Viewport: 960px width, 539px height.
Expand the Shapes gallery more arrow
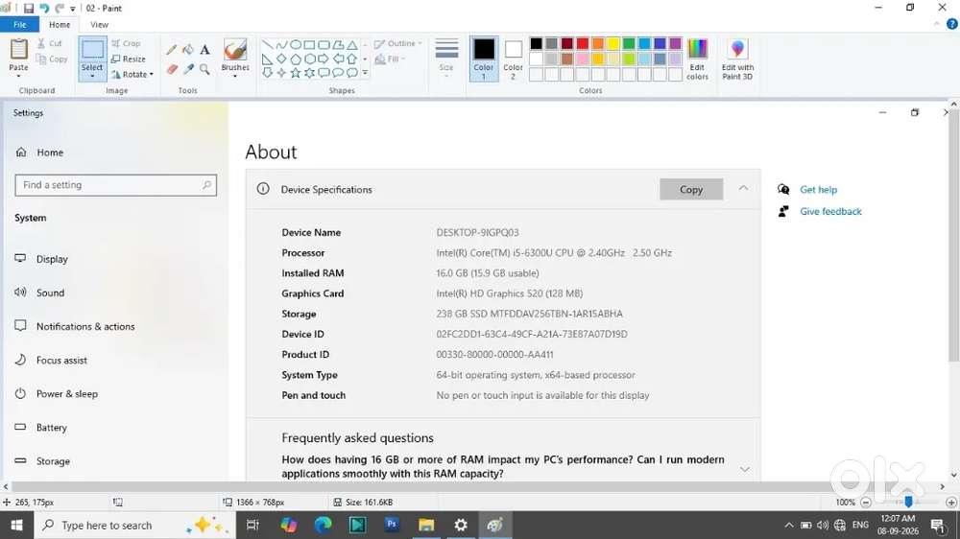pos(365,73)
